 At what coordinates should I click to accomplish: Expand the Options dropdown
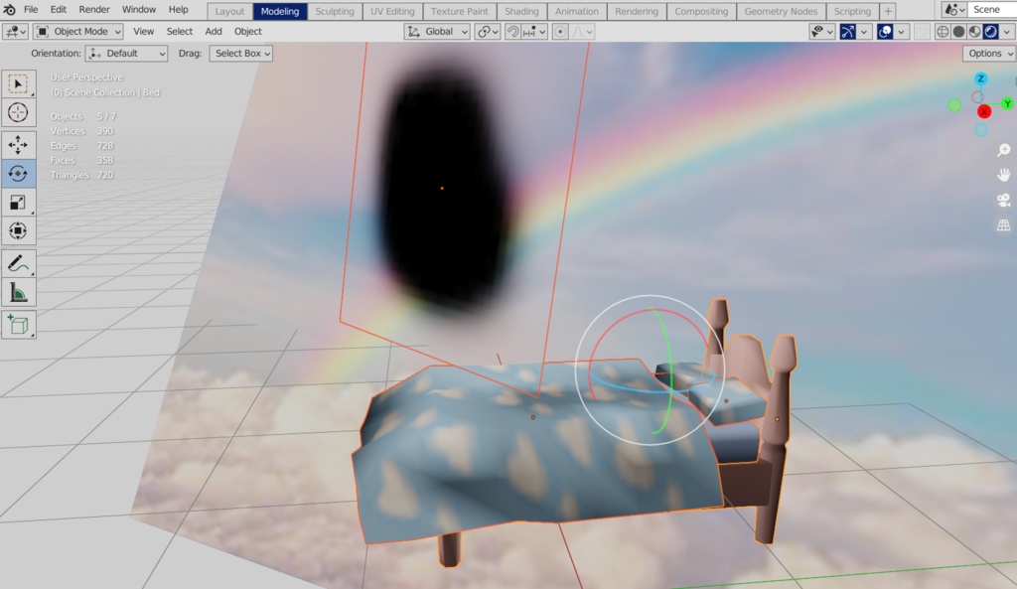(x=989, y=54)
